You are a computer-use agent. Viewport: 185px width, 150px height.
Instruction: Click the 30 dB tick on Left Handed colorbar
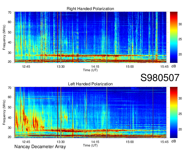tap(180, 99)
